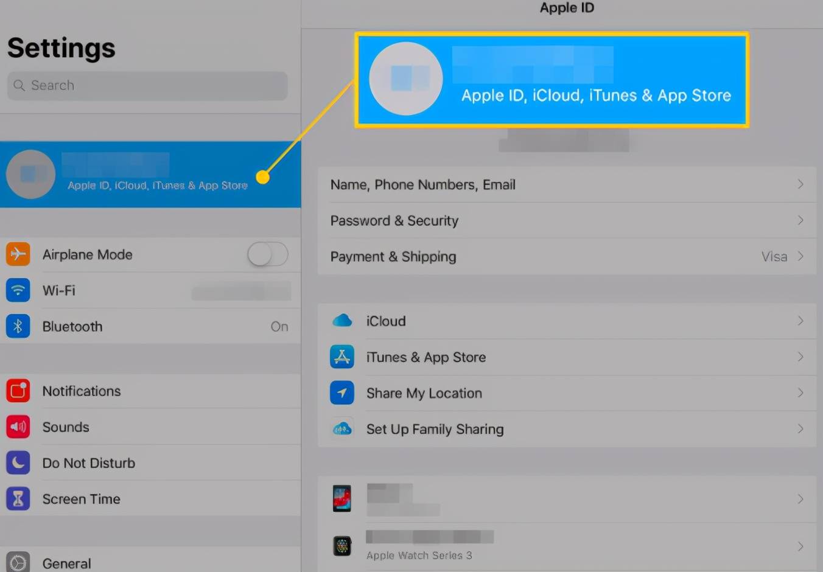This screenshot has height=572, width=823.
Task: Click the Family Sharing cloud icon
Action: point(342,428)
